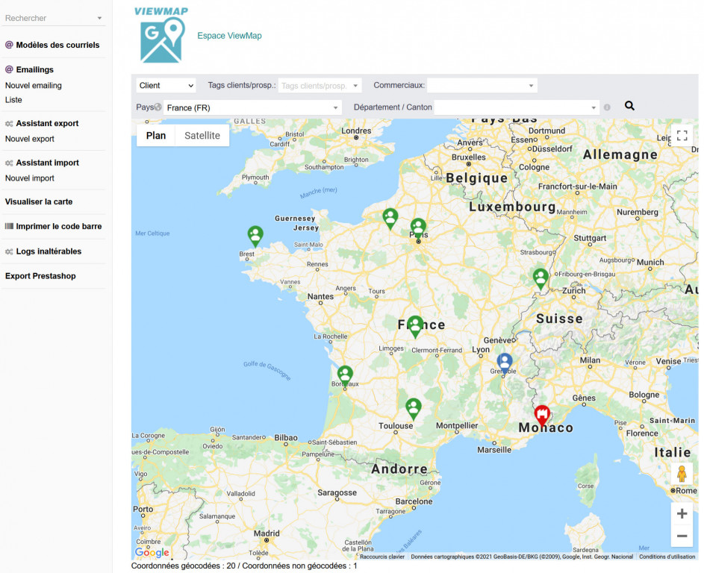Click the barcode icon beside Imprimer le code barre

[x=9, y=226]
